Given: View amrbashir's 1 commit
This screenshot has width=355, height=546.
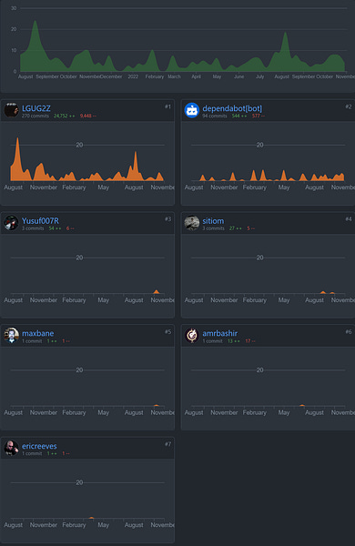Looking at the screenshot, I should [212, 341].
